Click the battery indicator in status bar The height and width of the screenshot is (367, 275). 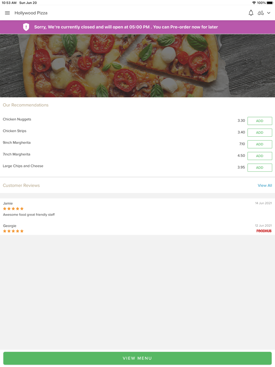click(269, 2)
